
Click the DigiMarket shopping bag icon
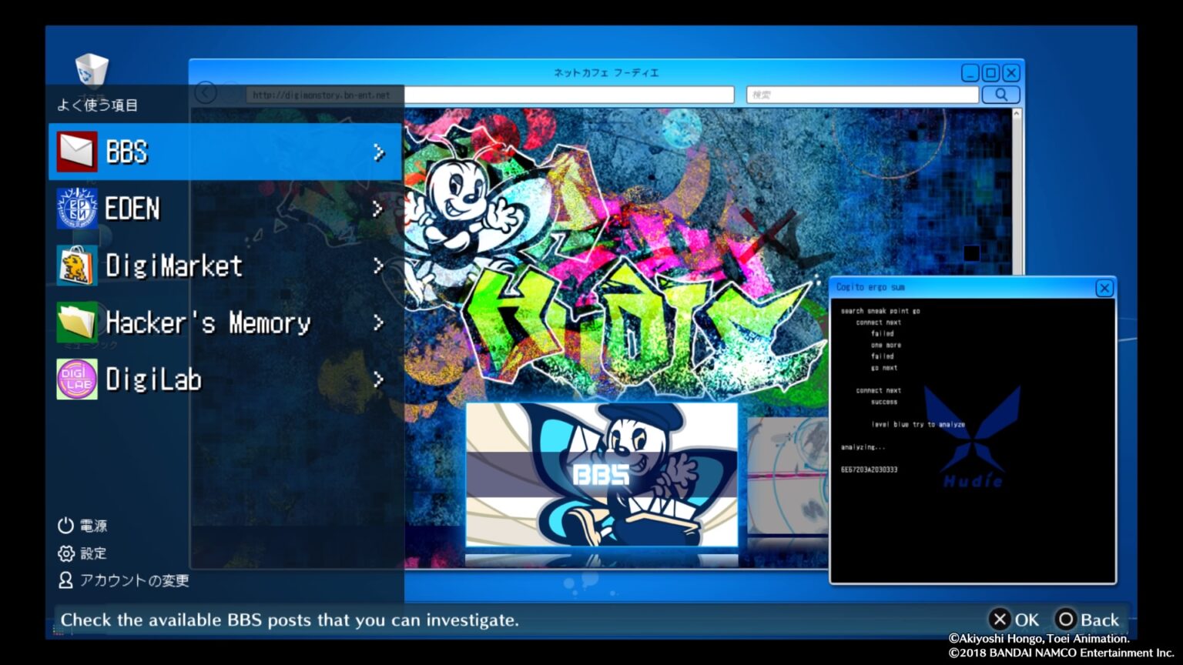pyautogui.click(x=77, y=265)
